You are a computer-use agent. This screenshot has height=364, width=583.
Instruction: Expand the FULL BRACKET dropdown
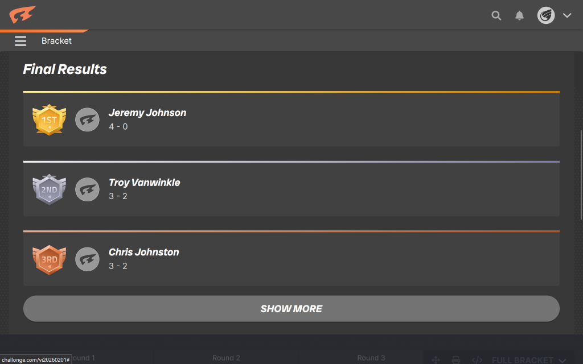[528, 359]
